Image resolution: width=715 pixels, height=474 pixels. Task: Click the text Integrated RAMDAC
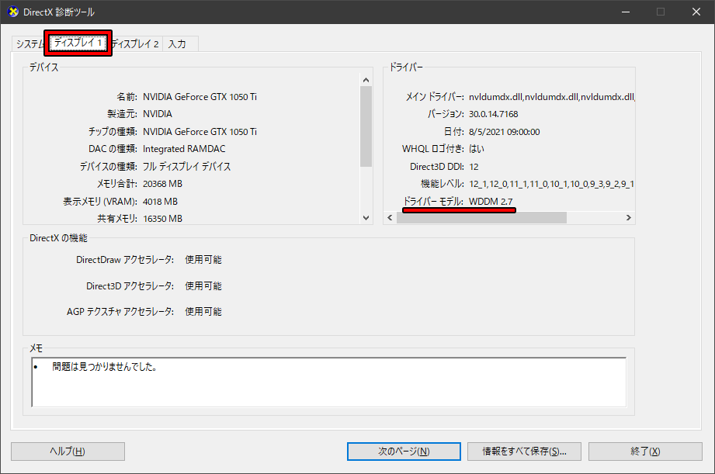(x=184, y=149)
